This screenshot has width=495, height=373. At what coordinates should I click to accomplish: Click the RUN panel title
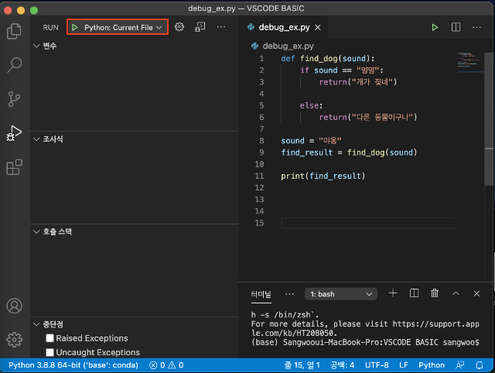(50, 28)
